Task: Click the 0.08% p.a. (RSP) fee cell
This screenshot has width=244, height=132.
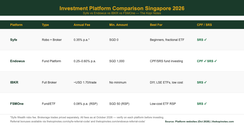Action: 86,104
